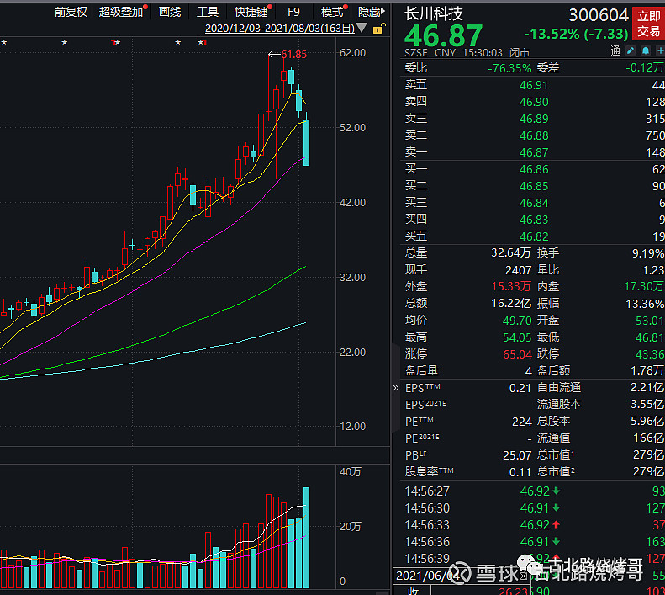Click the 最高 value 54.05

pyautogui.click(x=516, y=337)
